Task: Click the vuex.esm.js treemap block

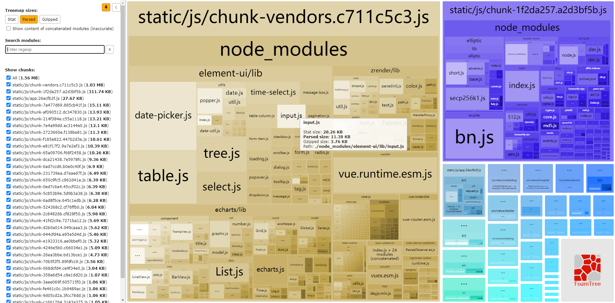Action: click(385, 276)
